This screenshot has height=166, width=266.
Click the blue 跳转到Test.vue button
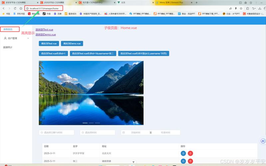49,43
